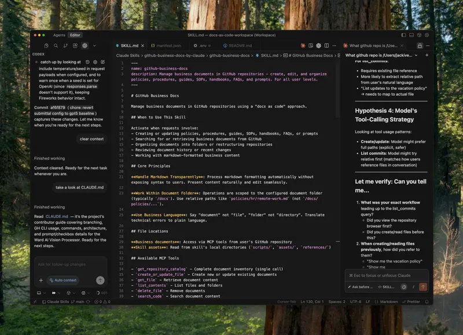463x335 pixels.
Task: Click the settings gear icon in the left toolbar
Action: [84, 45]
